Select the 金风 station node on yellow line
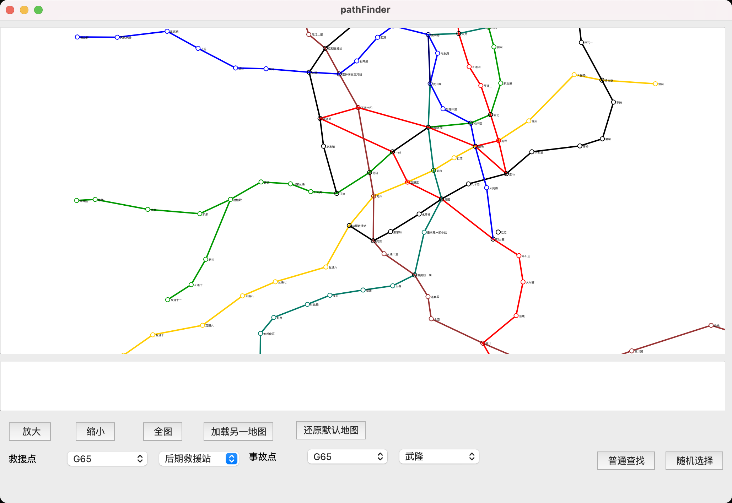The image size is (732, 503). coord(655,84)
